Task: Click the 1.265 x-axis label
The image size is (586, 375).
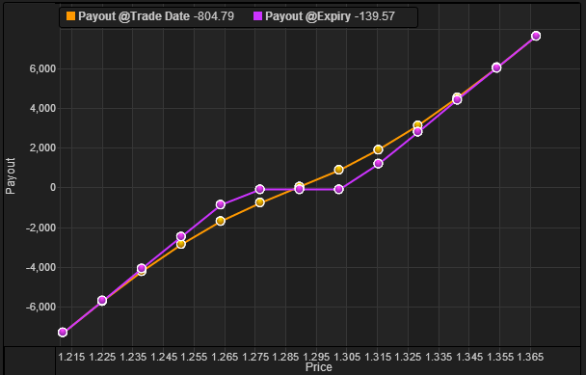Action: tap(225, 357)
